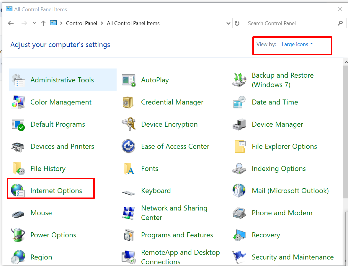Open the Devices and Printers icon
Screen dimensions: 348x266
(17, 147)
